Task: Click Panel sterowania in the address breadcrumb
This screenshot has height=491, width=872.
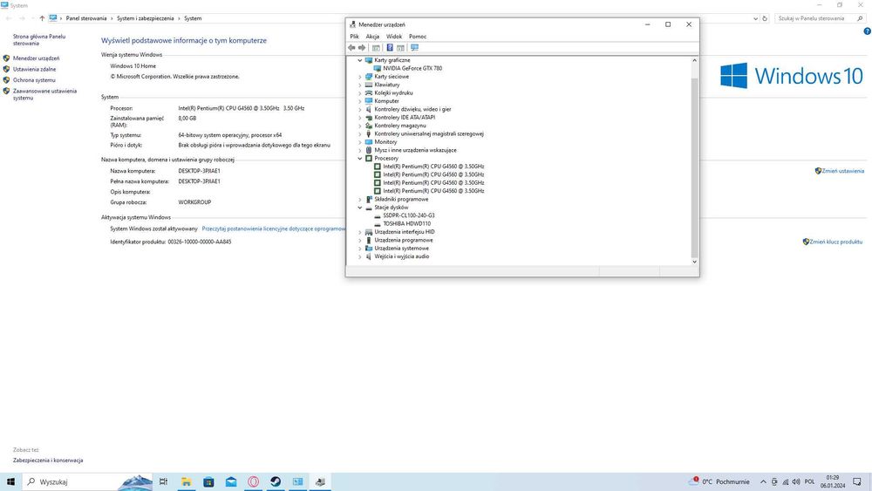Action: 86,18
